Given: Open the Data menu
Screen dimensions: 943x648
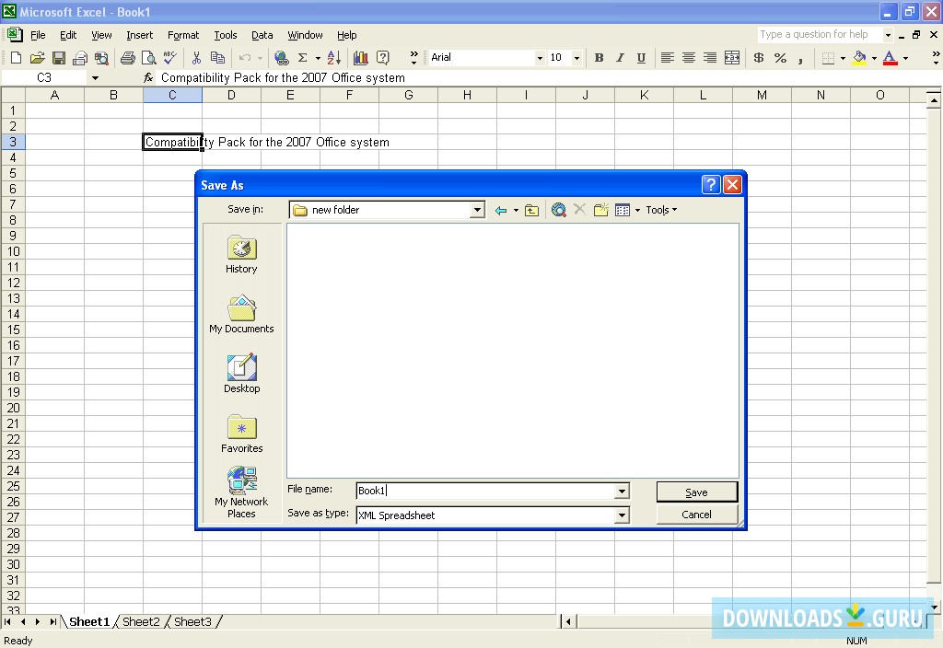Looking at the screenshot, I should coord(262,35).
